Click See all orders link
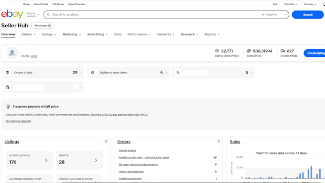325x183 pixels. tap(127, 151)
